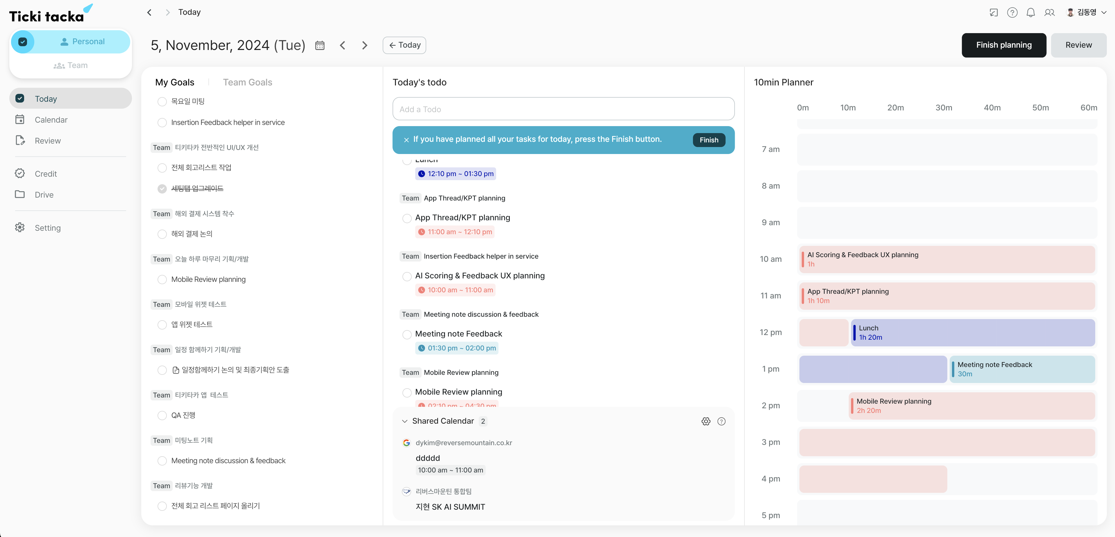Check off QA 진행 goal
This screenshot has width=1115, height=537.
tap(162, 416)
